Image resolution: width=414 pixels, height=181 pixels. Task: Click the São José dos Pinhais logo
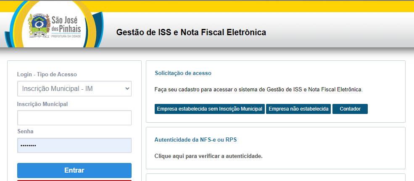(55, 26)
